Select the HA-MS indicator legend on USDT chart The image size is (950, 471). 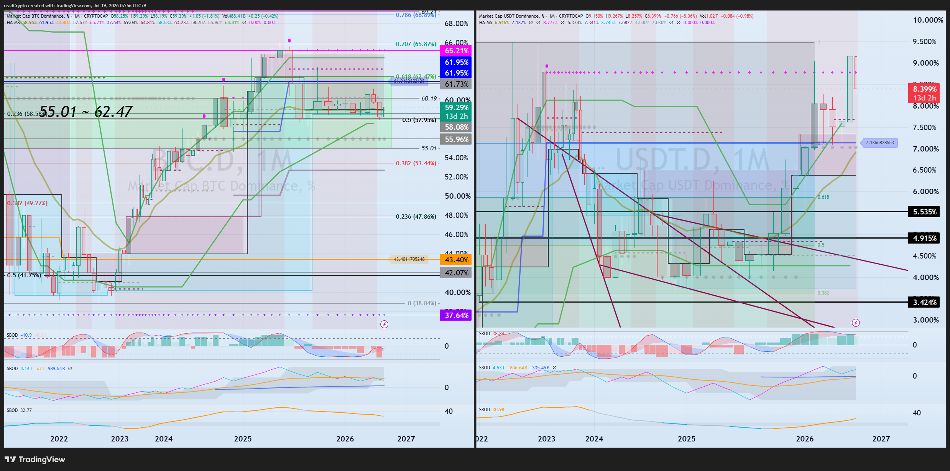(x=486, y=23)
